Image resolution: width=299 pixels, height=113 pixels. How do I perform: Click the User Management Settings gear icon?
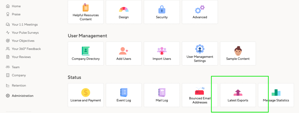[x=200, y=49]
